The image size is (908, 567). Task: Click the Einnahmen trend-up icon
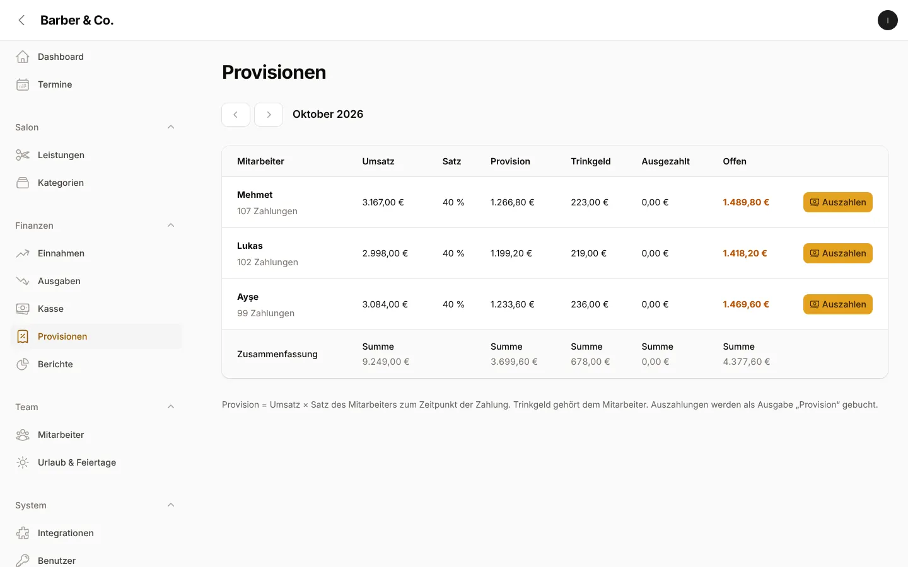coord(23,253)
